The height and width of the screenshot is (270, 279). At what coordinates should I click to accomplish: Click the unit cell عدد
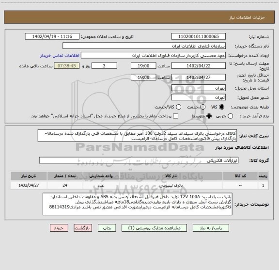101,185
